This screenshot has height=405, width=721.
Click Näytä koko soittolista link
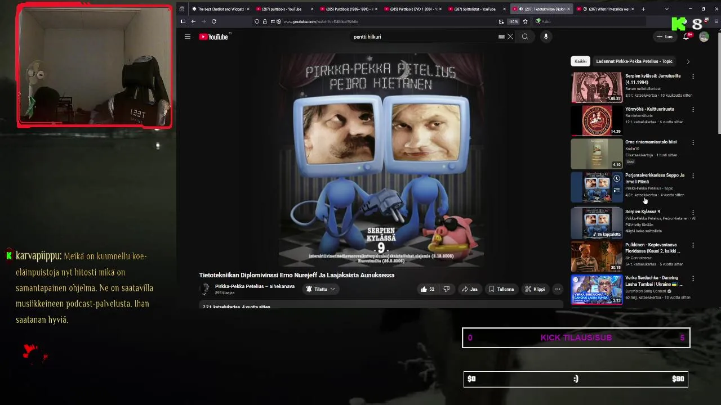[x=643, y=231]
